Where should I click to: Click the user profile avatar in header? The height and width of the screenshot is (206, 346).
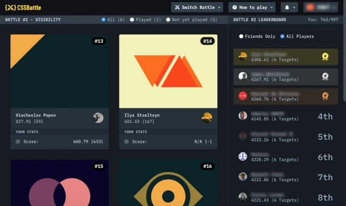coord(310,8)
